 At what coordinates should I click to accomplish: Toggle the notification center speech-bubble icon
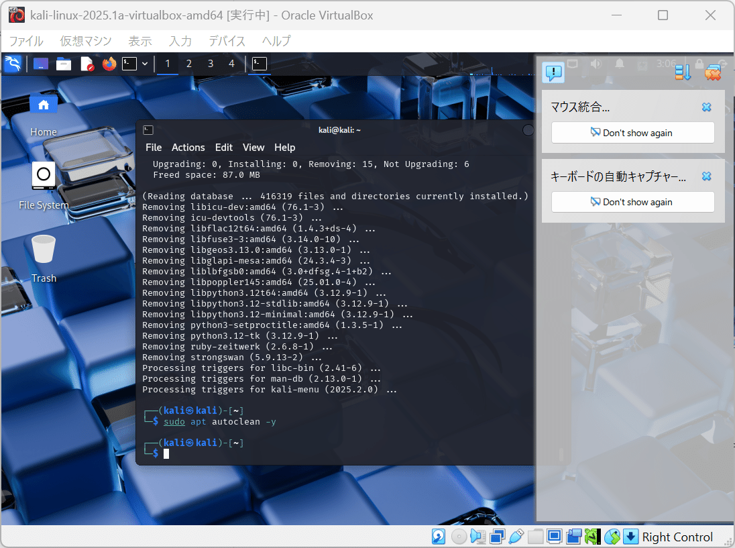[x=553, y=72]
